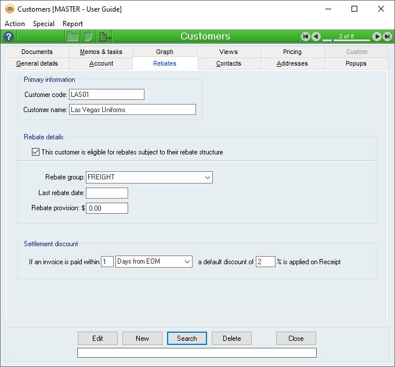The height and width of the screenshot is (367, 395).
Task: Click the Customer name field
Action: 132,109
